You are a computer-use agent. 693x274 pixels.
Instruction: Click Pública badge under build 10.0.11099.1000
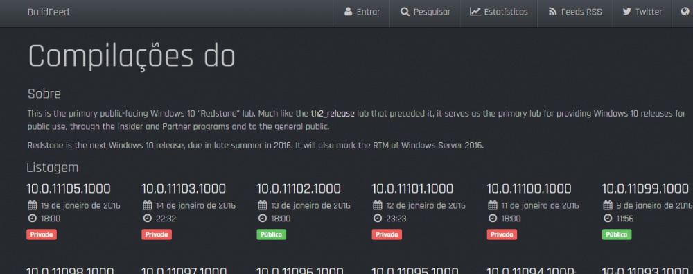[617, 234]
